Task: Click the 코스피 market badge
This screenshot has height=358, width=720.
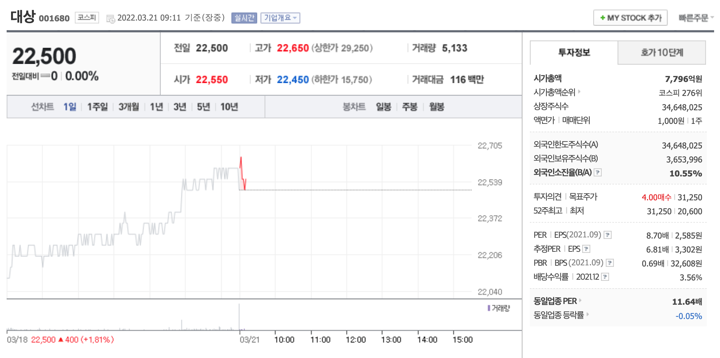Action: click(87, 18)
